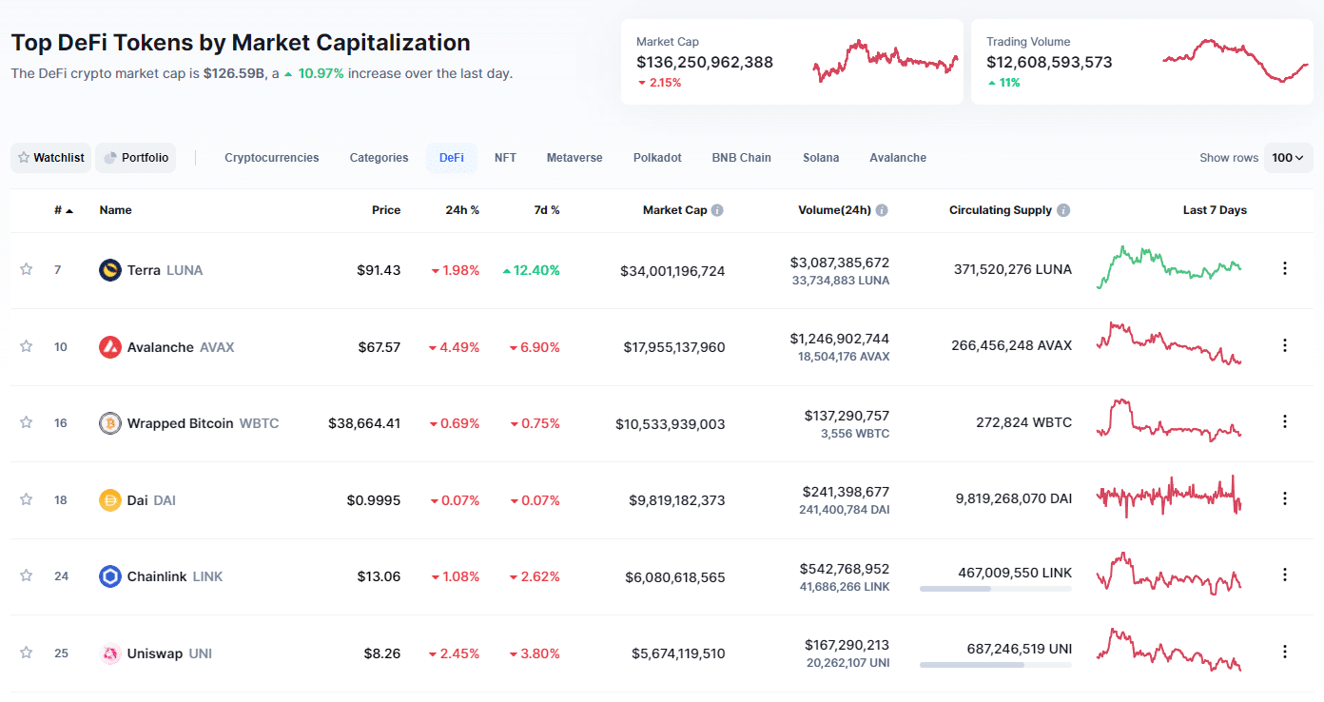
Task: Open the three-dot menu for Avalanche
Action: point(1285,344)
